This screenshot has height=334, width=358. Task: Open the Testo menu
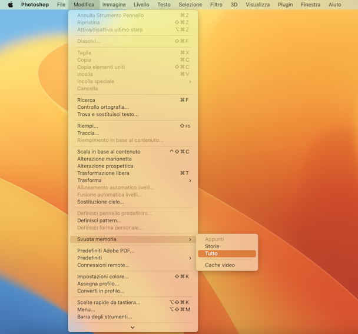tap(164, 5)
